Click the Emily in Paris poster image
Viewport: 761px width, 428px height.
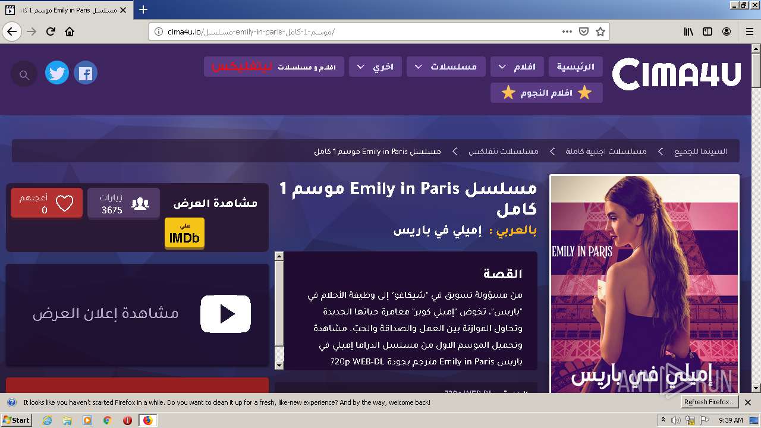pos(644,284)
